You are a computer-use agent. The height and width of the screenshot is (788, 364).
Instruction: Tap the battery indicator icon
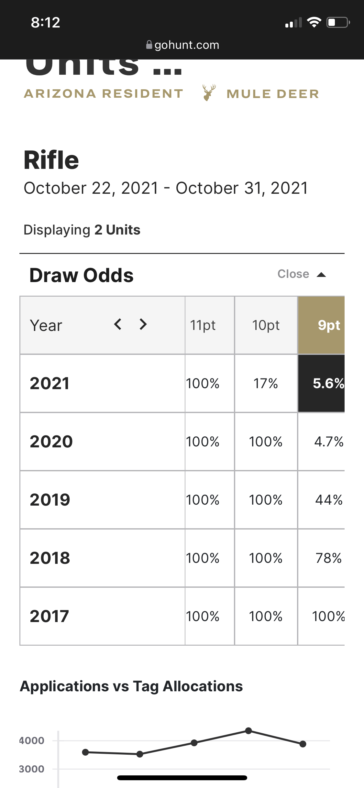[x=338, y=22]
